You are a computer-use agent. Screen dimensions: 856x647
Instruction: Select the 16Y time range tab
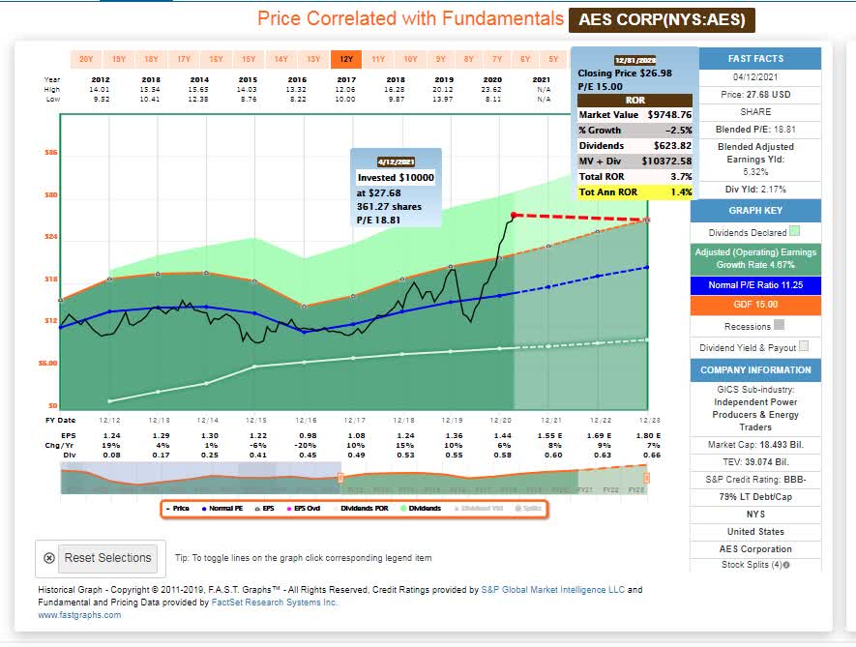point(217,60)
